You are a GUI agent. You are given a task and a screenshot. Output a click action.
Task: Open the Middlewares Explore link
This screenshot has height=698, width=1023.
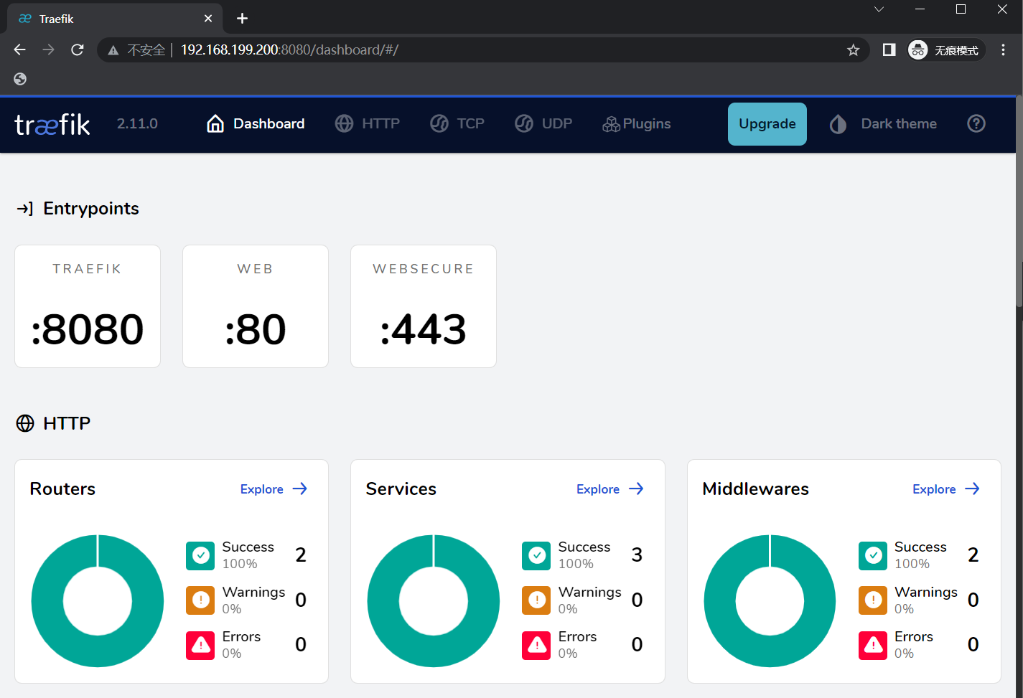click(946, 489)
